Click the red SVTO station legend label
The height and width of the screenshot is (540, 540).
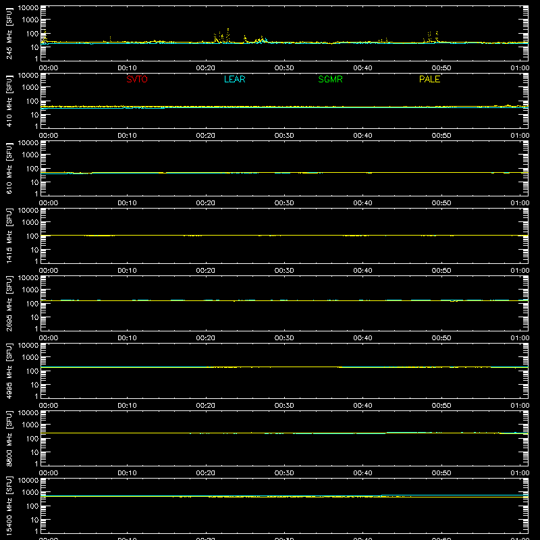[x=137, y=79]
